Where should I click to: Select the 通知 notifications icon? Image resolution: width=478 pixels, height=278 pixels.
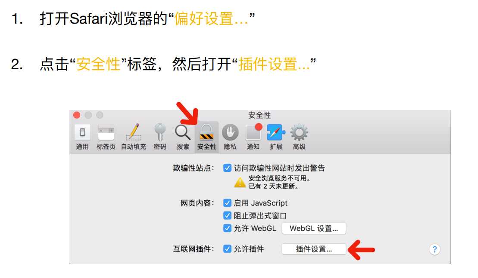(x=253, y=132)
